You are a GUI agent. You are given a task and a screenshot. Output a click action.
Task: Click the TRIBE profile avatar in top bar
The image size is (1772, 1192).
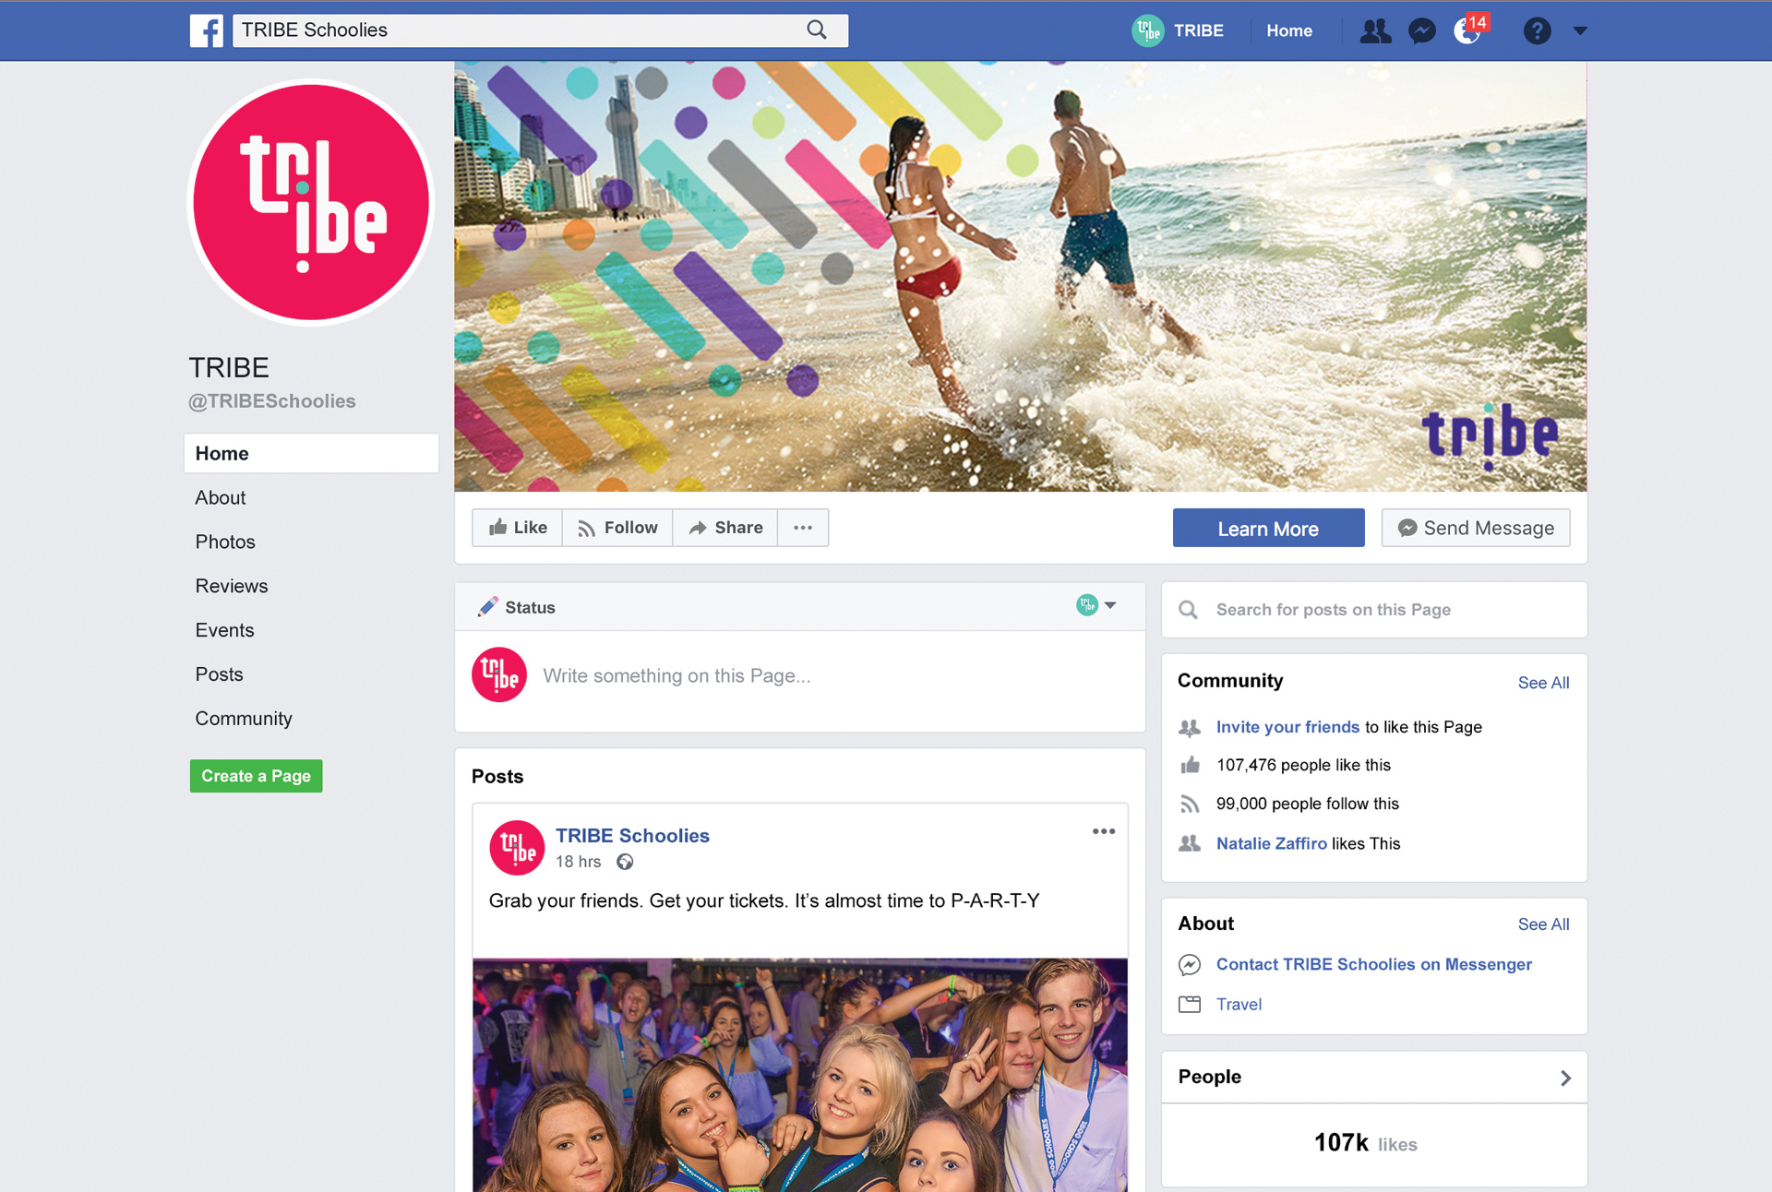1147,30
